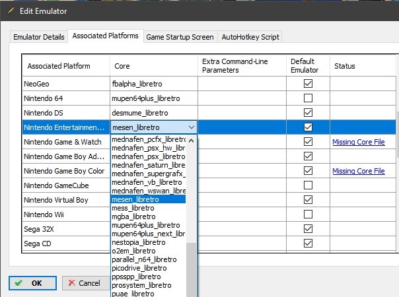Switch to the Emulator Details tab
The height and width of the screenshot is (297, 399).
point(39,37)
